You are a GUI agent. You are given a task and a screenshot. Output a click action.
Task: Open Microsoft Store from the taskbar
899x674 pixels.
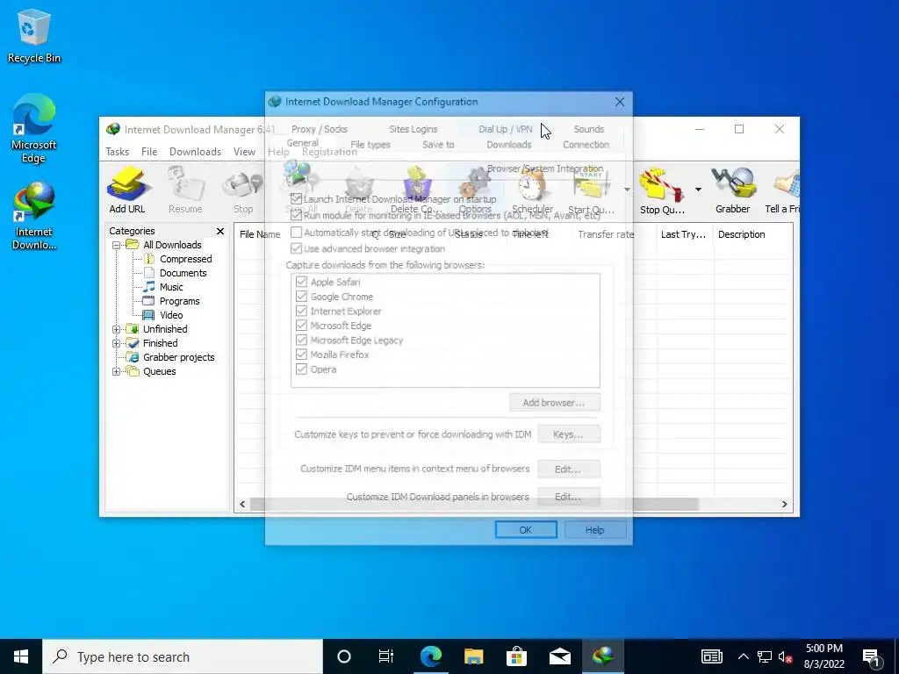click(x=516, y=656)
